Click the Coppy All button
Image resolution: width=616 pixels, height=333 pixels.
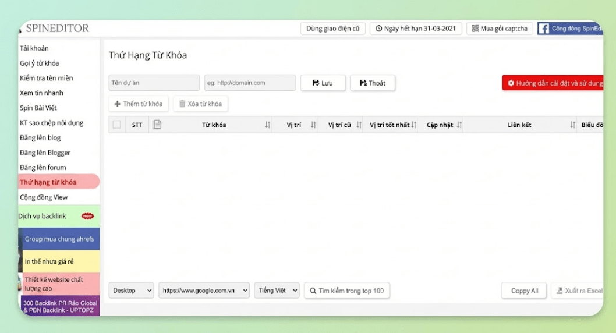click(524, 291)
